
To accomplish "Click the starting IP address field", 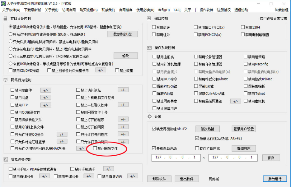I will click(176, 157).
